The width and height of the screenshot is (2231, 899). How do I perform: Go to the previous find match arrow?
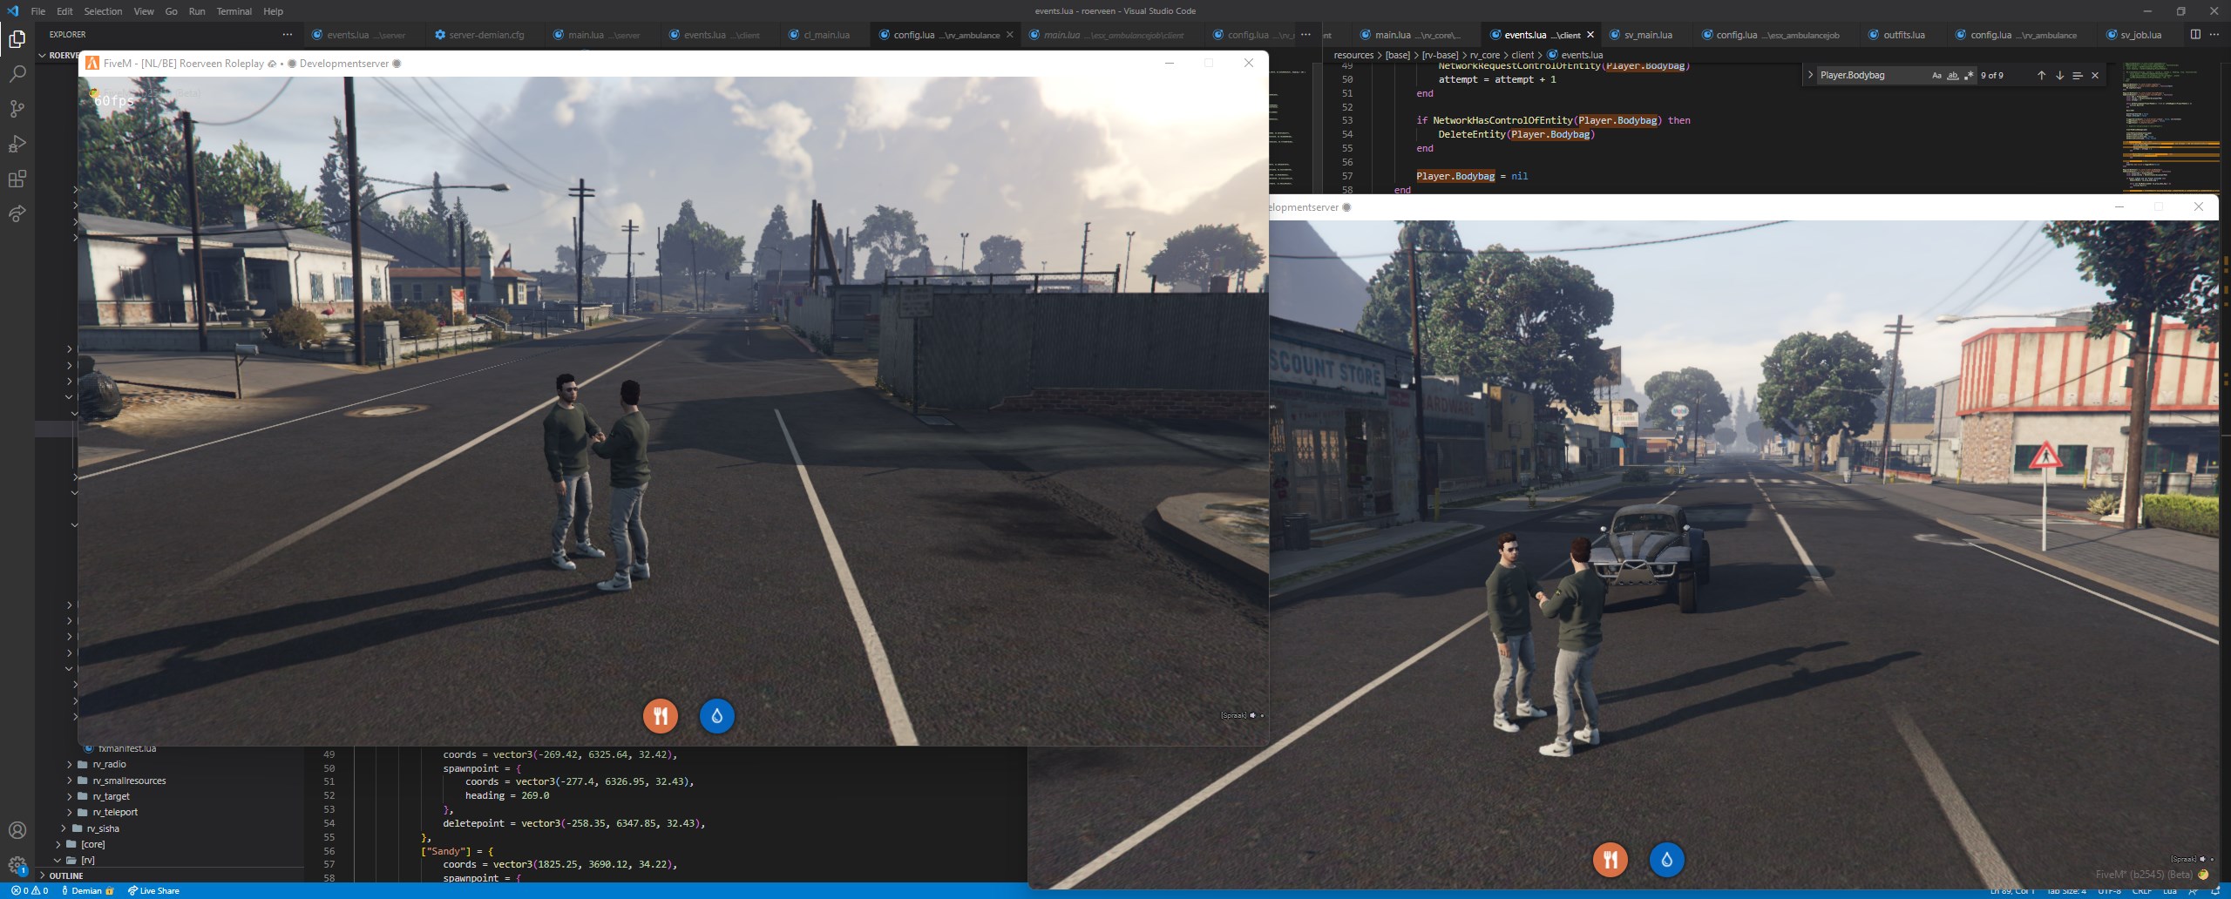tap(2041, 76)
